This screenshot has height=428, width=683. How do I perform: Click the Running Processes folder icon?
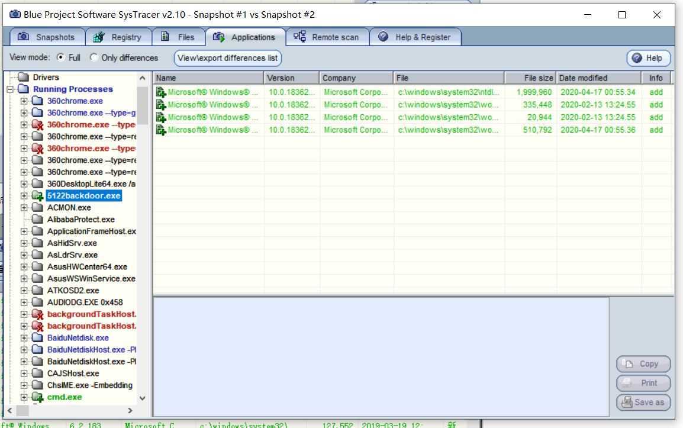(23, 89)
